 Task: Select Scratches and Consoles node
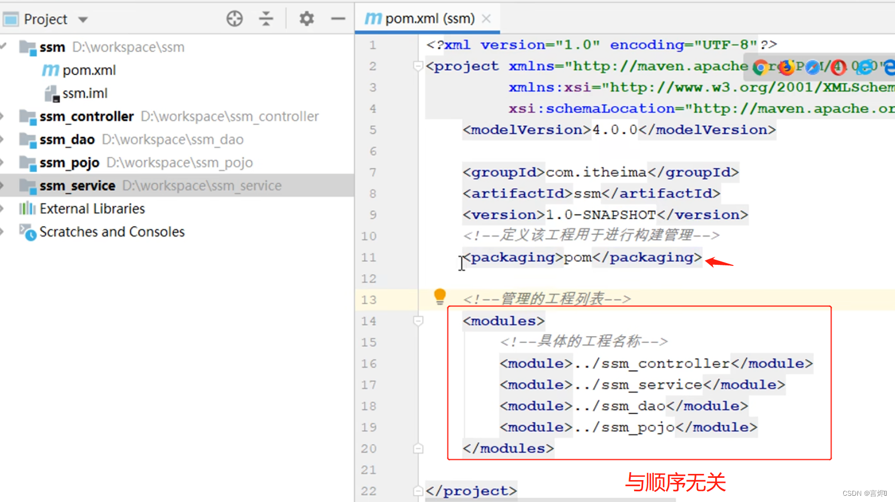[112, 232]
